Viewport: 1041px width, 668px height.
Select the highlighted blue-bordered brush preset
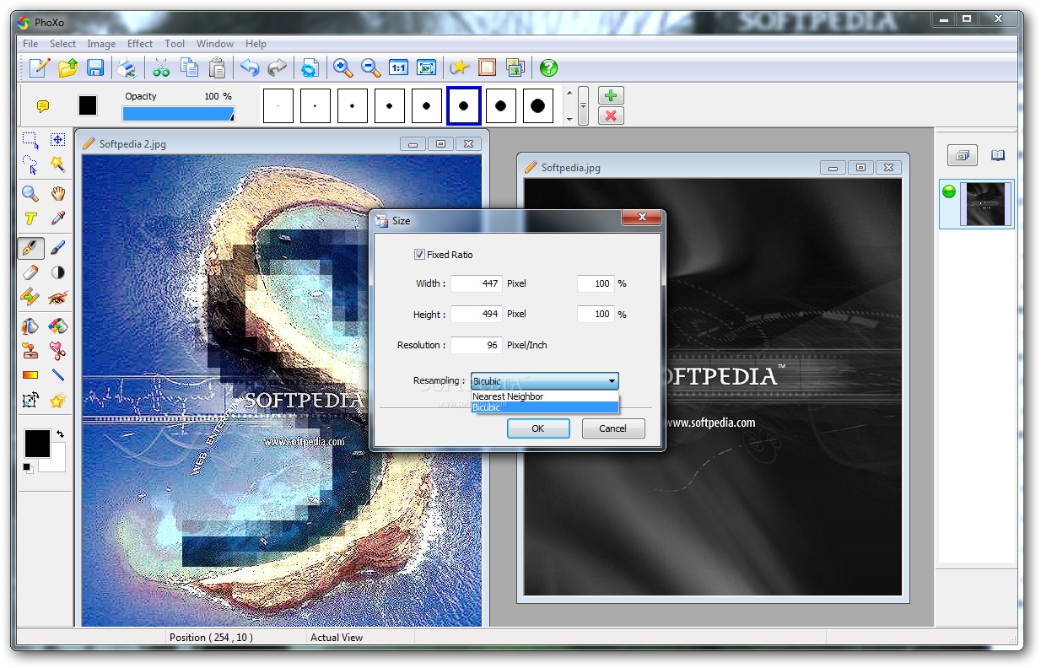[464, 105]
